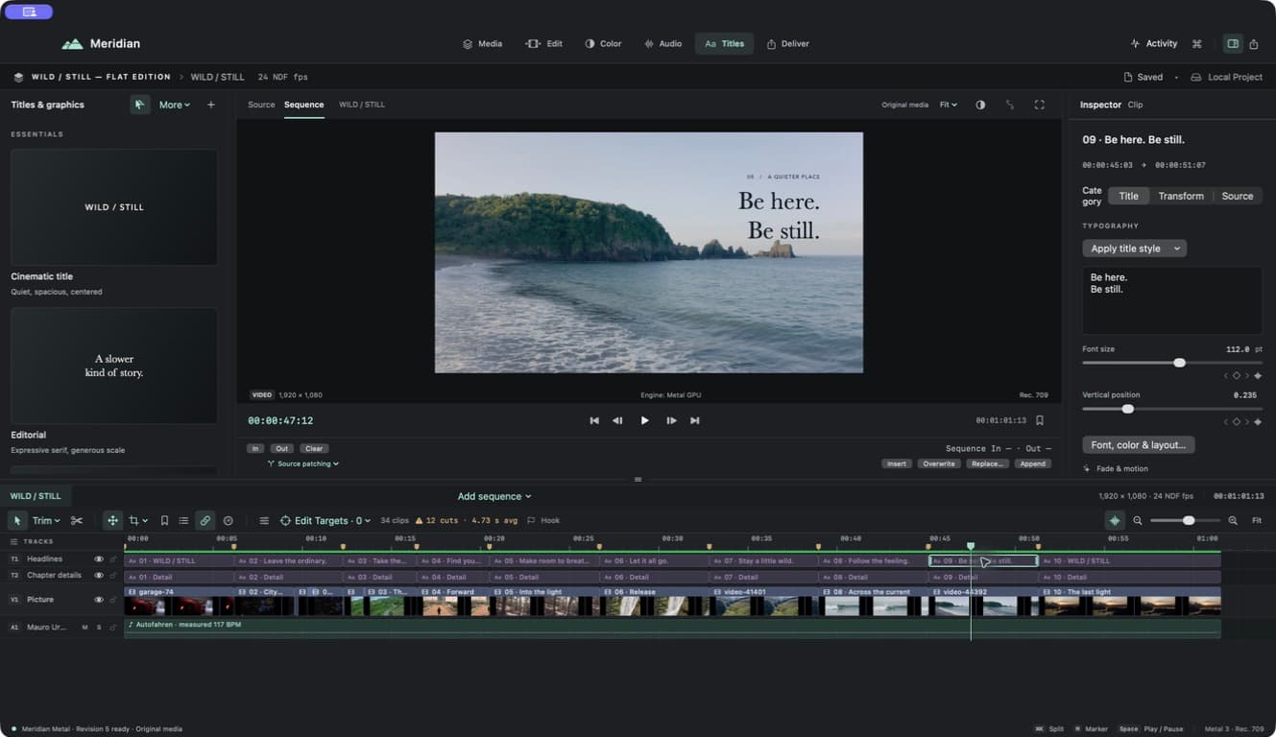Toggle lock on Picture track
1276x737 pixels.
coord(112,600)
